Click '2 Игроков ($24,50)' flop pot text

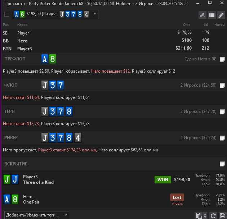point(199,85)
